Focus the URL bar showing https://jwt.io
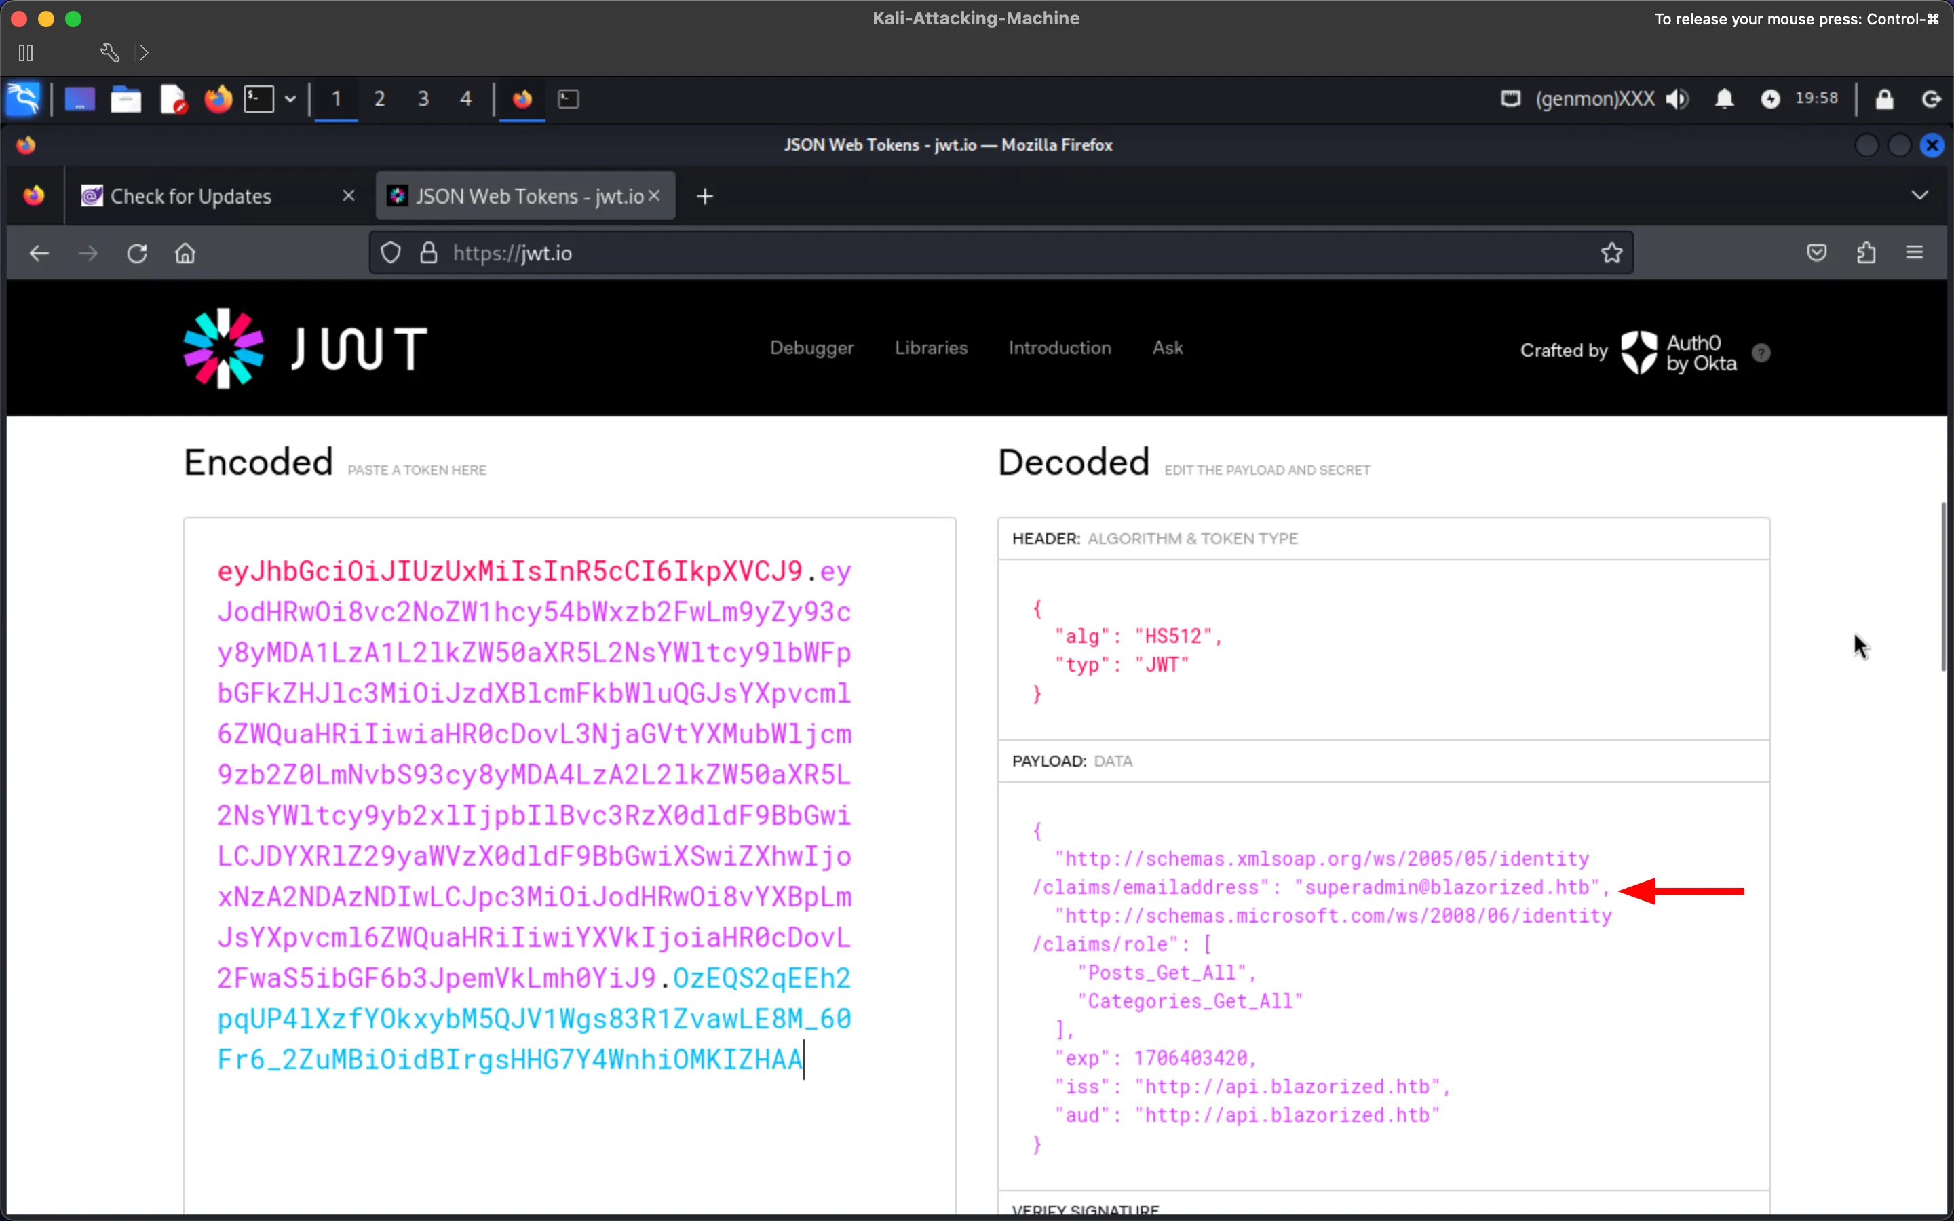This screenshot has width=1954, height=1221. tap(1001, 253)
